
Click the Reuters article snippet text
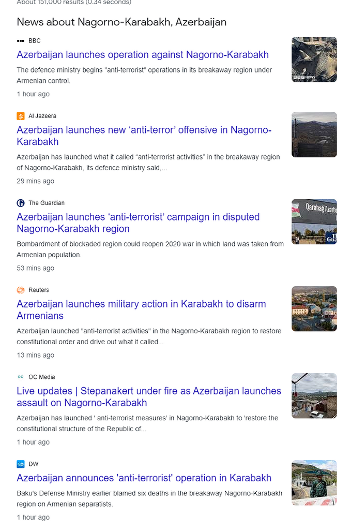coord(150,336)
